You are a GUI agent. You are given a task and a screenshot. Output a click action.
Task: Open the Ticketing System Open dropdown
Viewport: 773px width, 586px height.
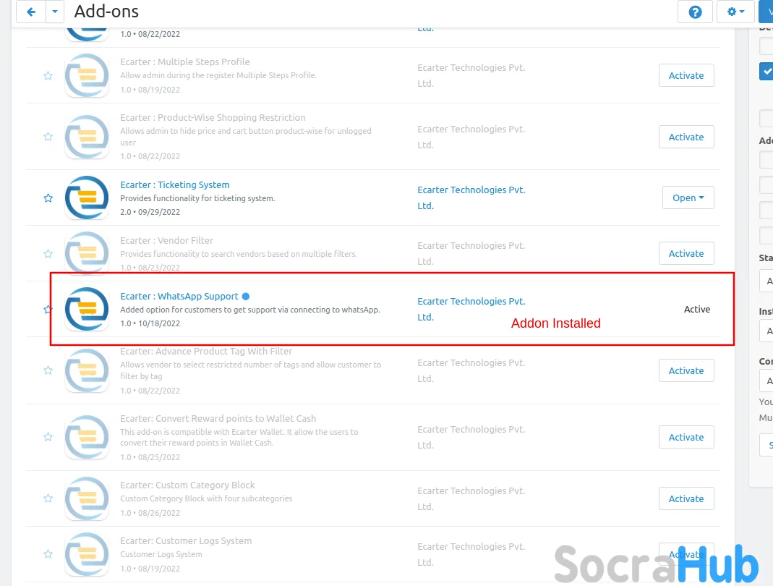click(x=688, y=198)
